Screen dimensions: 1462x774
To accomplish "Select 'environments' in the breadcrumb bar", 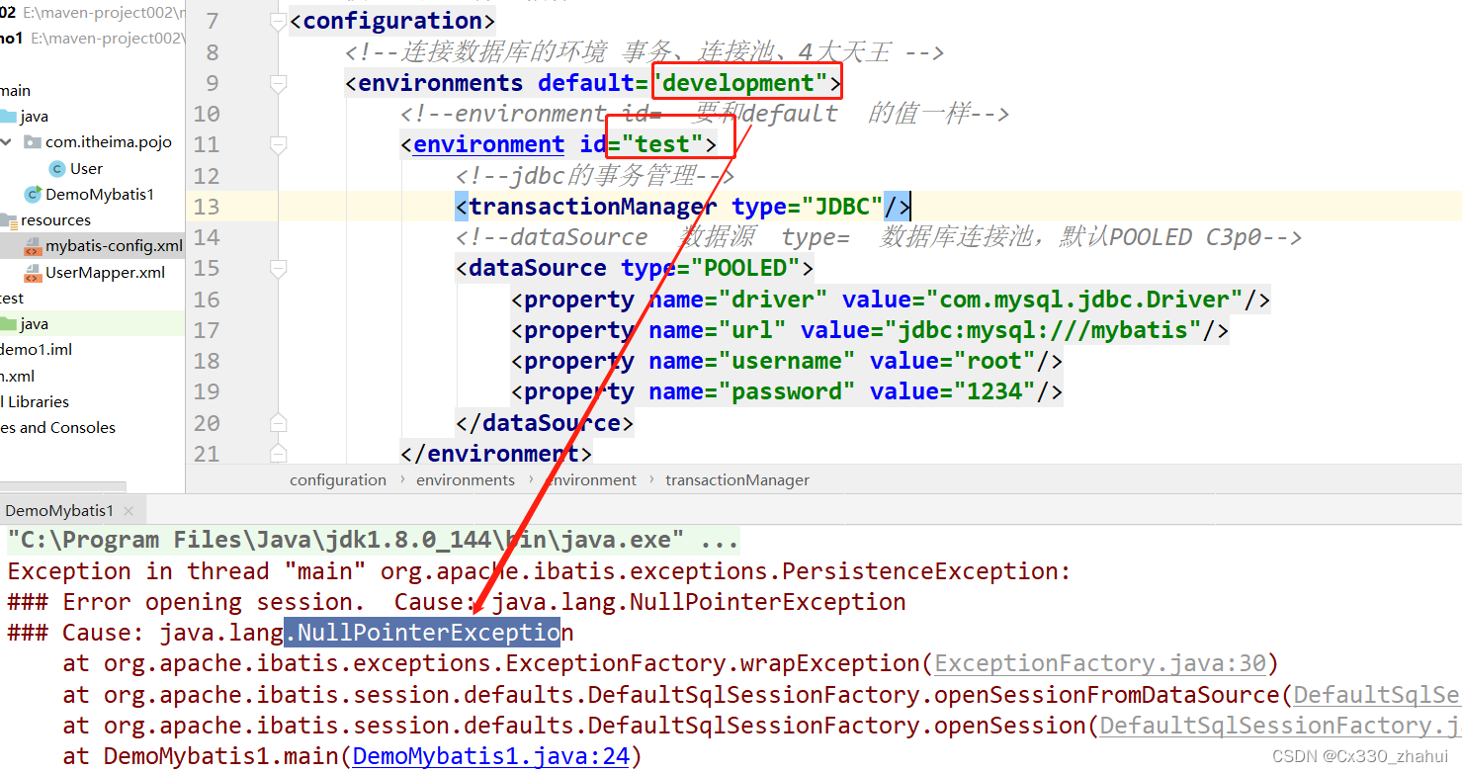I will click(x=466, y=480).
